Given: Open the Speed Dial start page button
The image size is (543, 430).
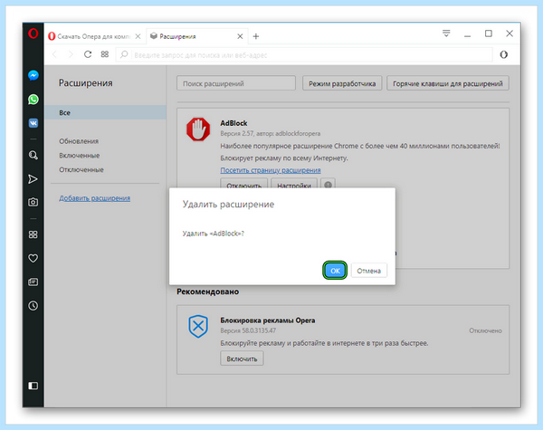Looking at the screenshot, I should point(105,54).
